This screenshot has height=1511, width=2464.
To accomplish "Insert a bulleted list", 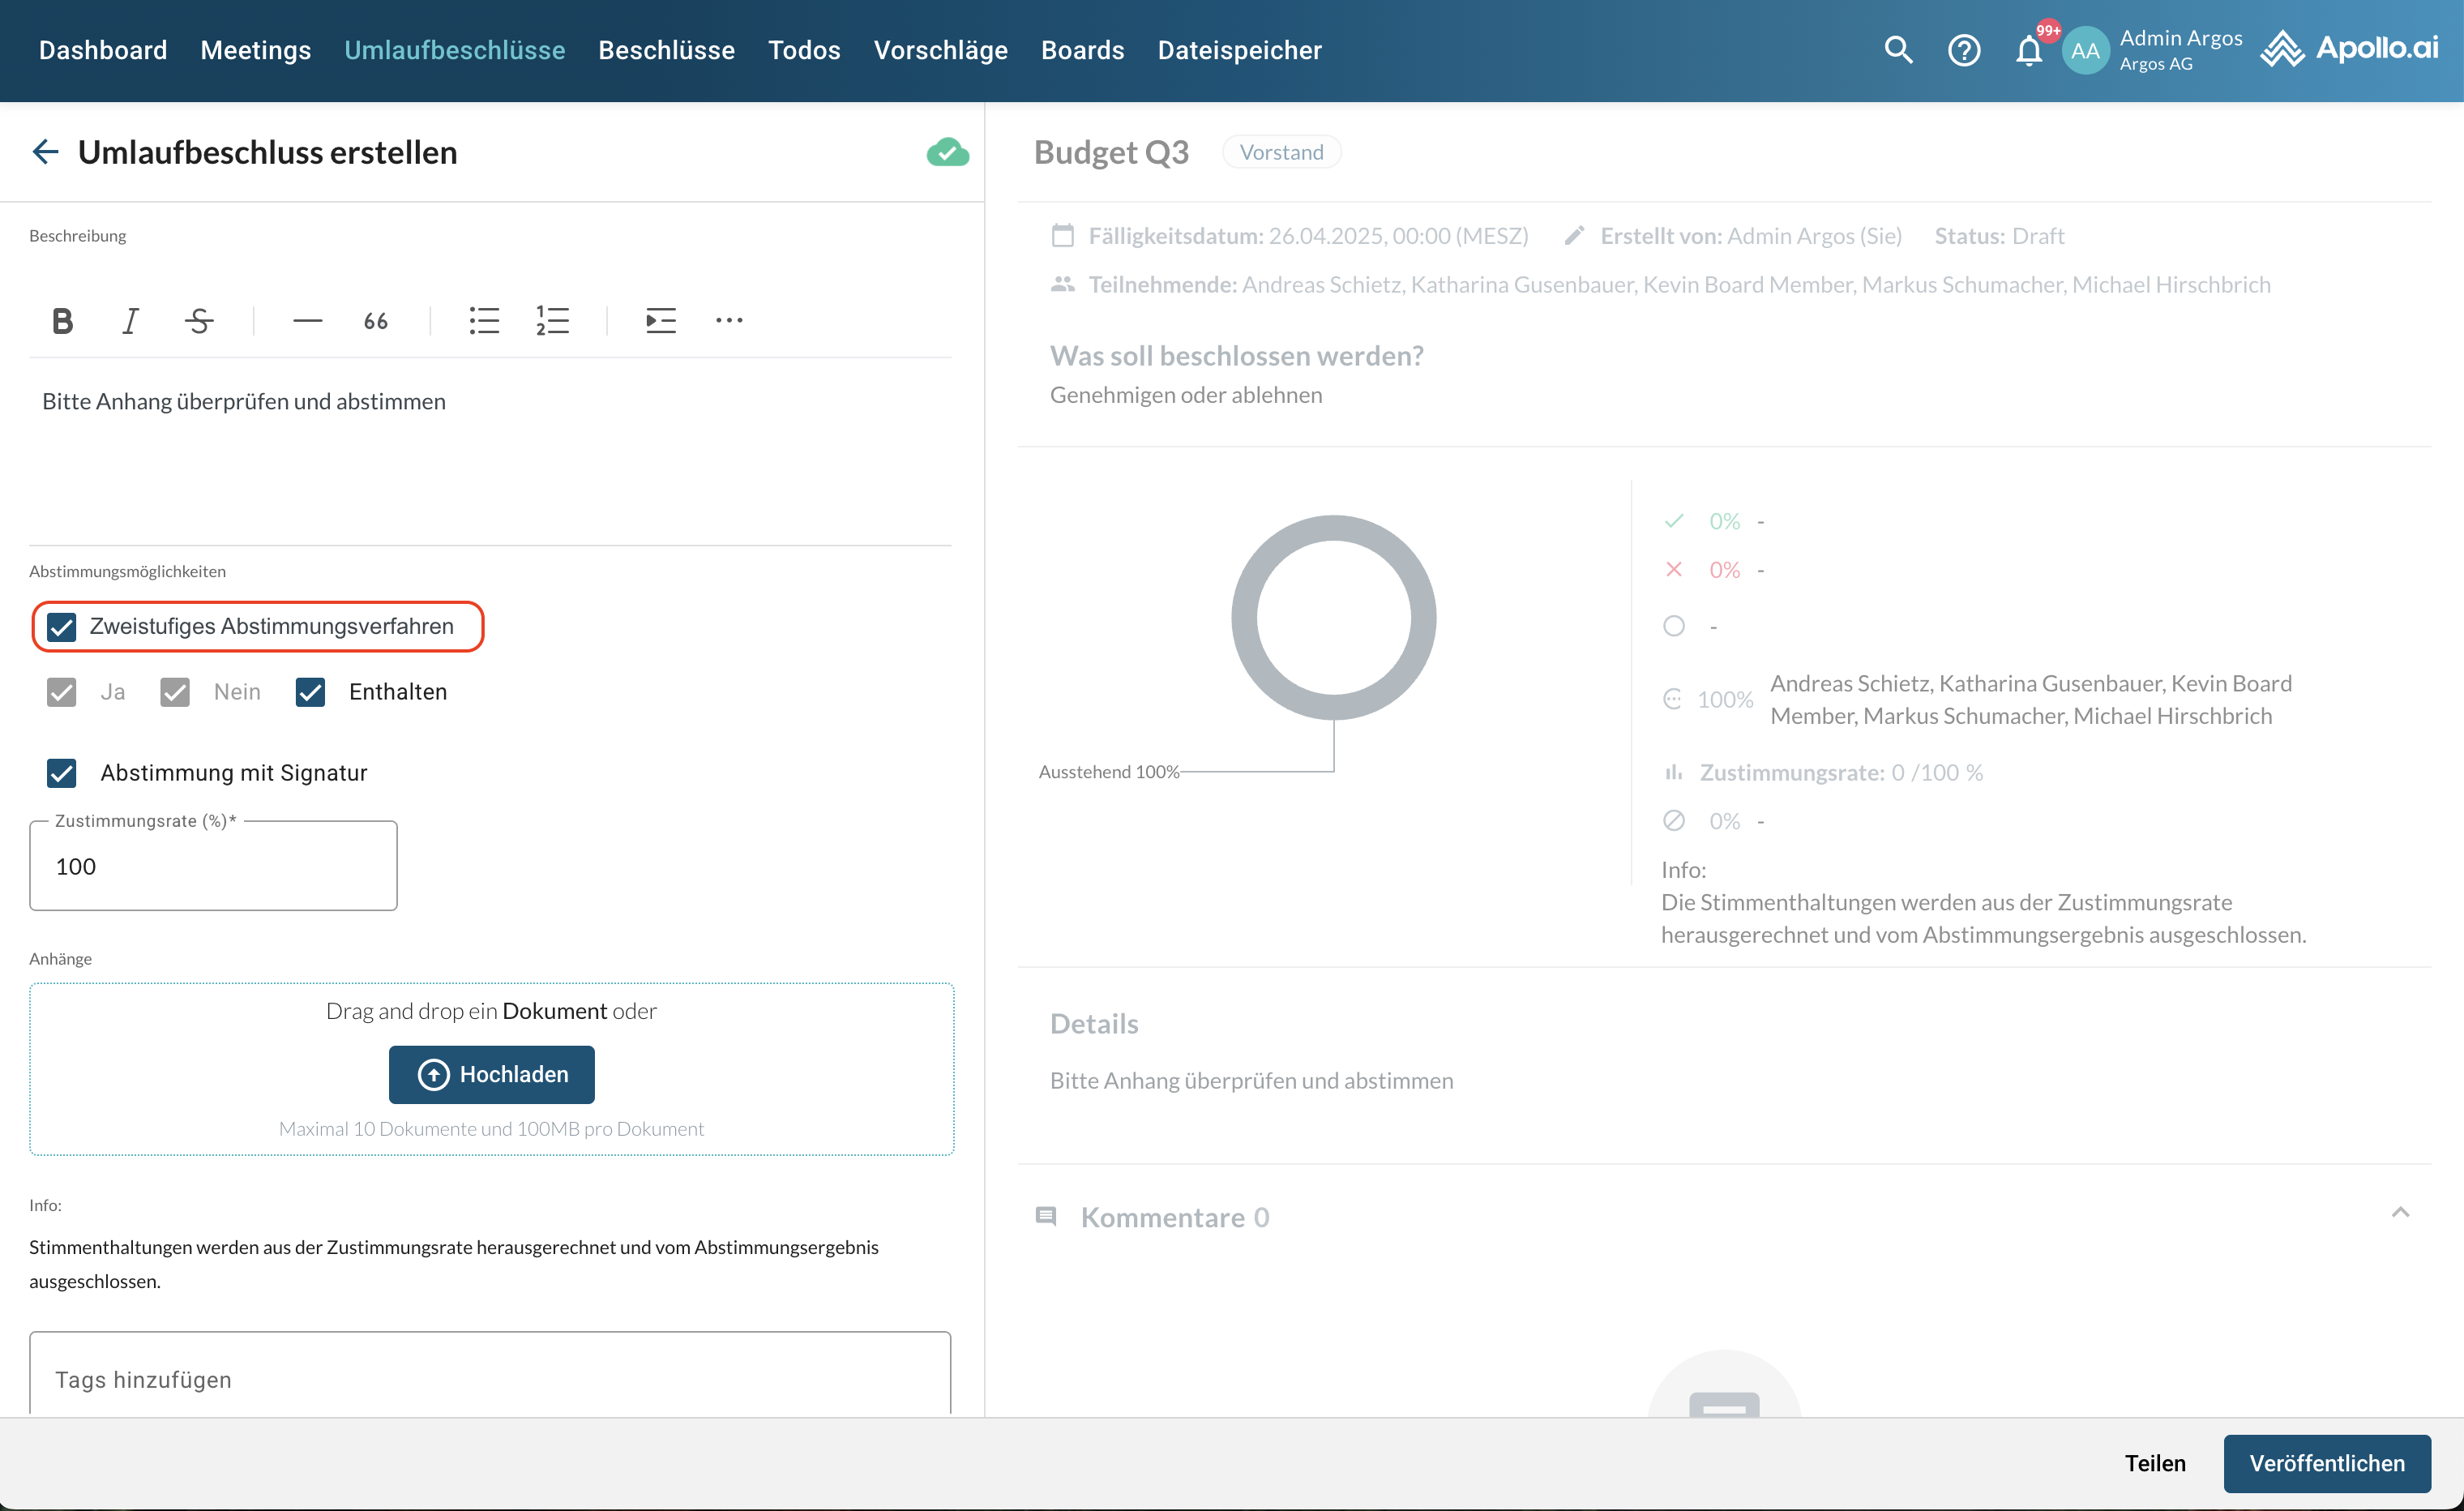I will click(x=484, y=321).
